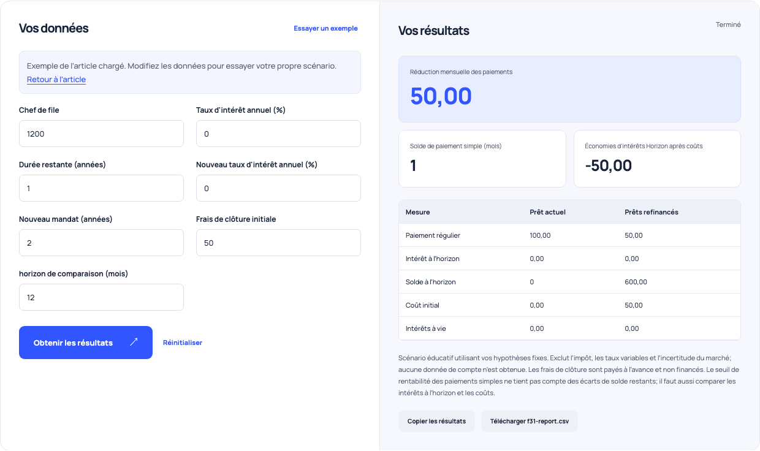The width and height of the screenshot is (760, 451).
Task: Click the Vos résultats heading
Action: (434, 31)
